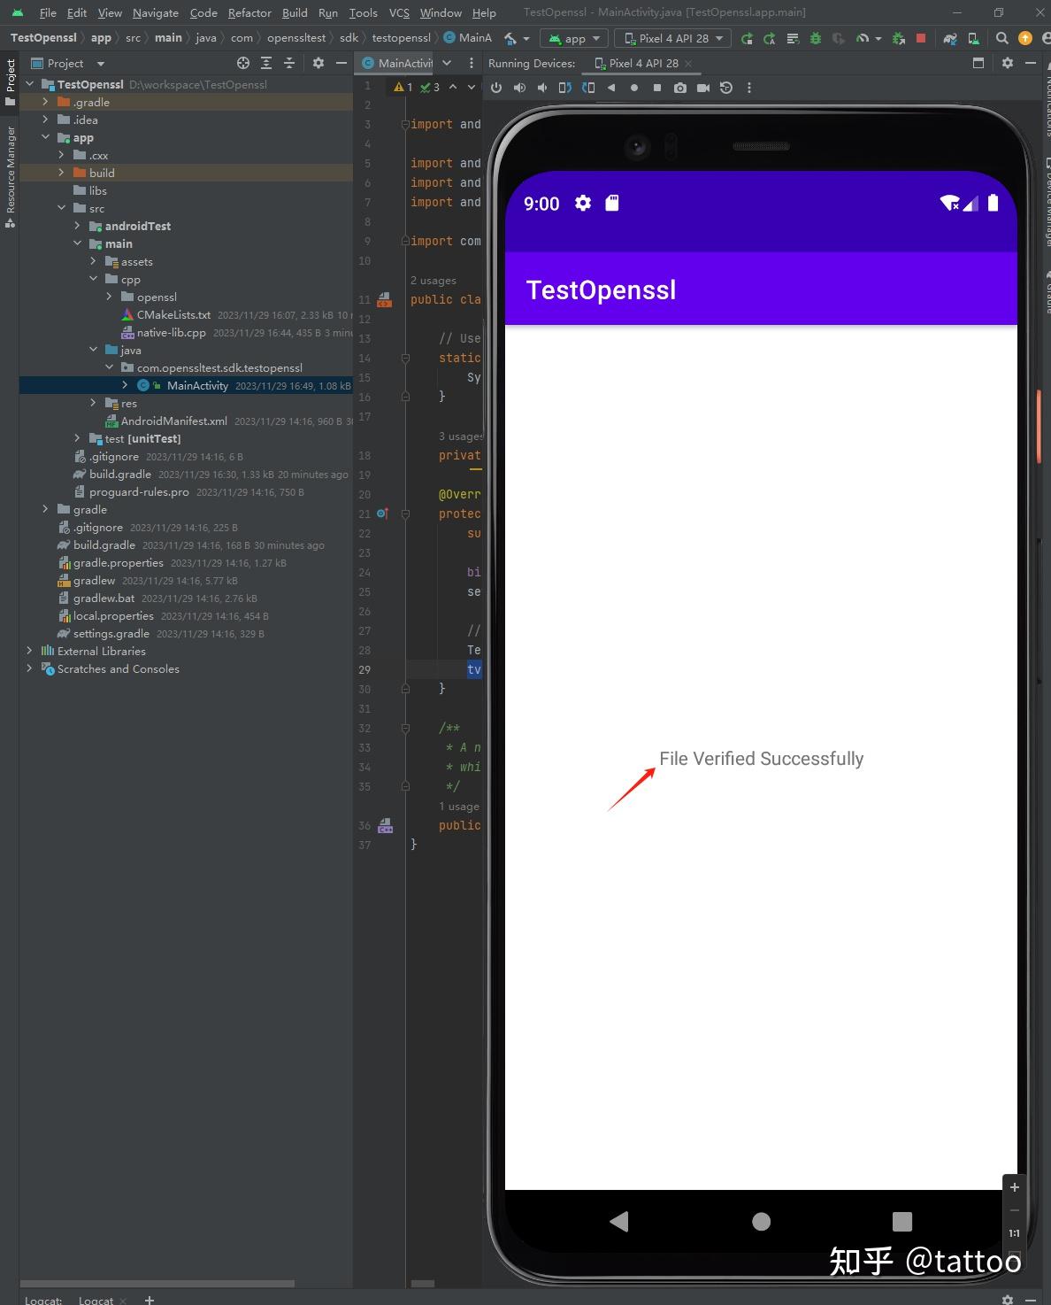The image size is (1051, 1305).
Task: Take an emulator screenshot with camera icon
Action: (x=679, y=88)
